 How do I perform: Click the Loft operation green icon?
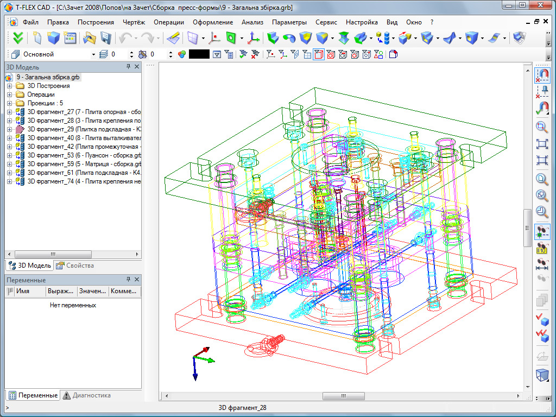click(344, 38)
